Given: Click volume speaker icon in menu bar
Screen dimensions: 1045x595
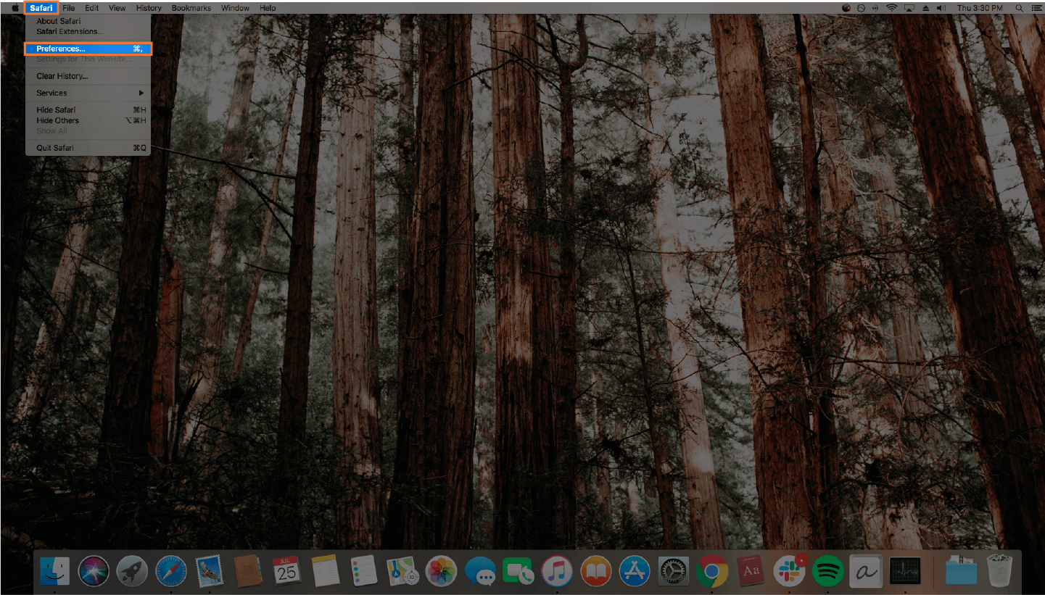Looking at the screenshot, I should coord(941,8).
